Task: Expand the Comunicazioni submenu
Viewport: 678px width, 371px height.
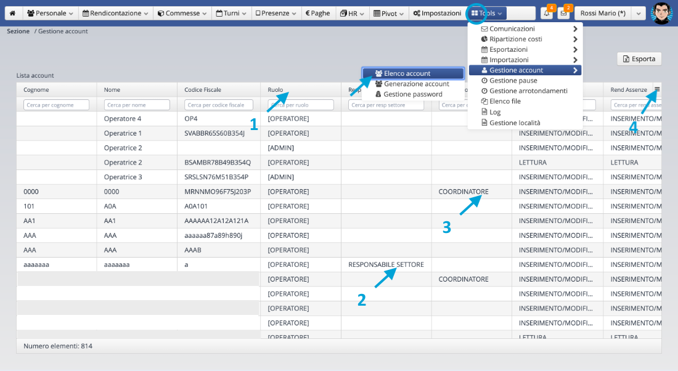Action: click(512, 29)
